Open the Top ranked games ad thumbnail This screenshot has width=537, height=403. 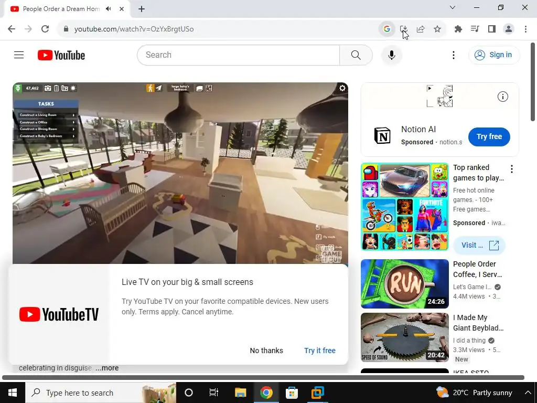(405, 207)
